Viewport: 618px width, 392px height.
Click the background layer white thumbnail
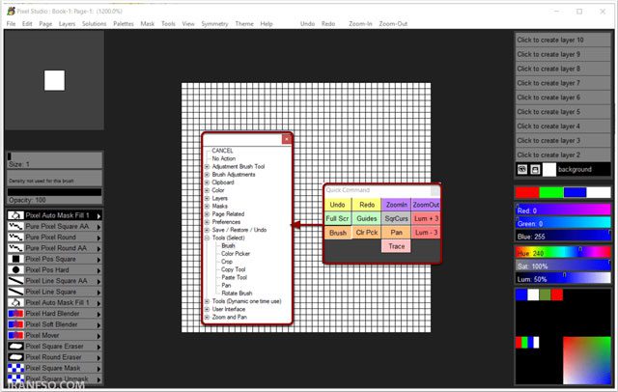(549, 169)
